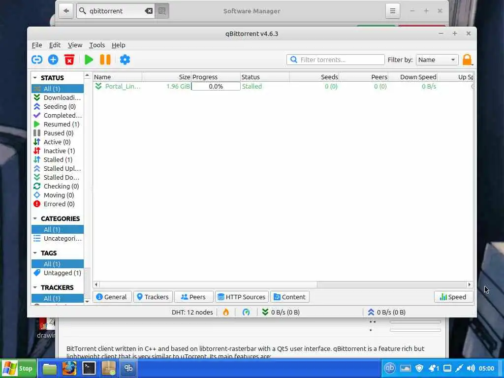
Task: Open the View menu
Action: point(75,45)
